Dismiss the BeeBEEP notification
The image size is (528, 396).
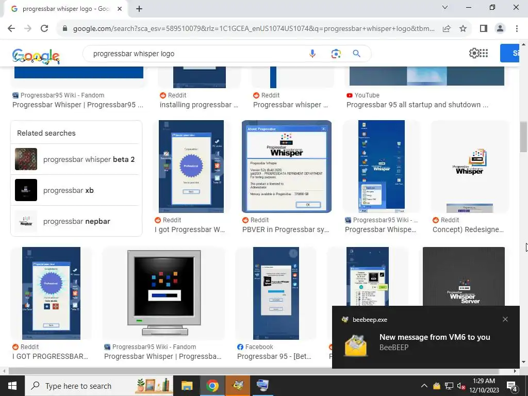[505, 319]
